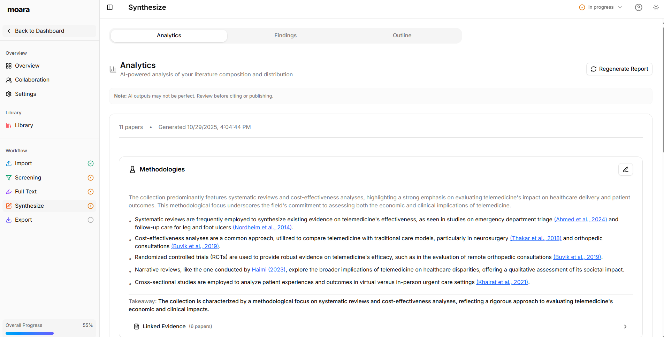Open the Haimi (2023) citation link

tap(268, 269)
